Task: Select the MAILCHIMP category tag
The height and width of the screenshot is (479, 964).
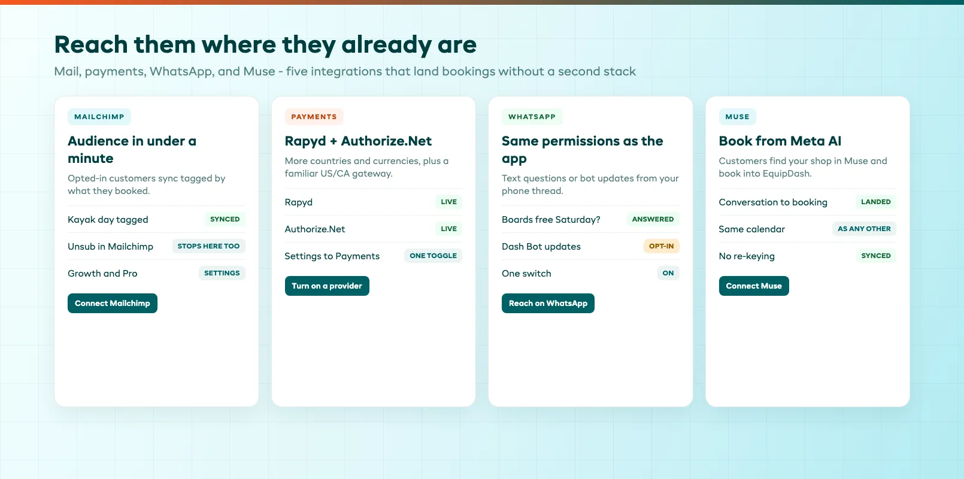Action: point(99,117)
